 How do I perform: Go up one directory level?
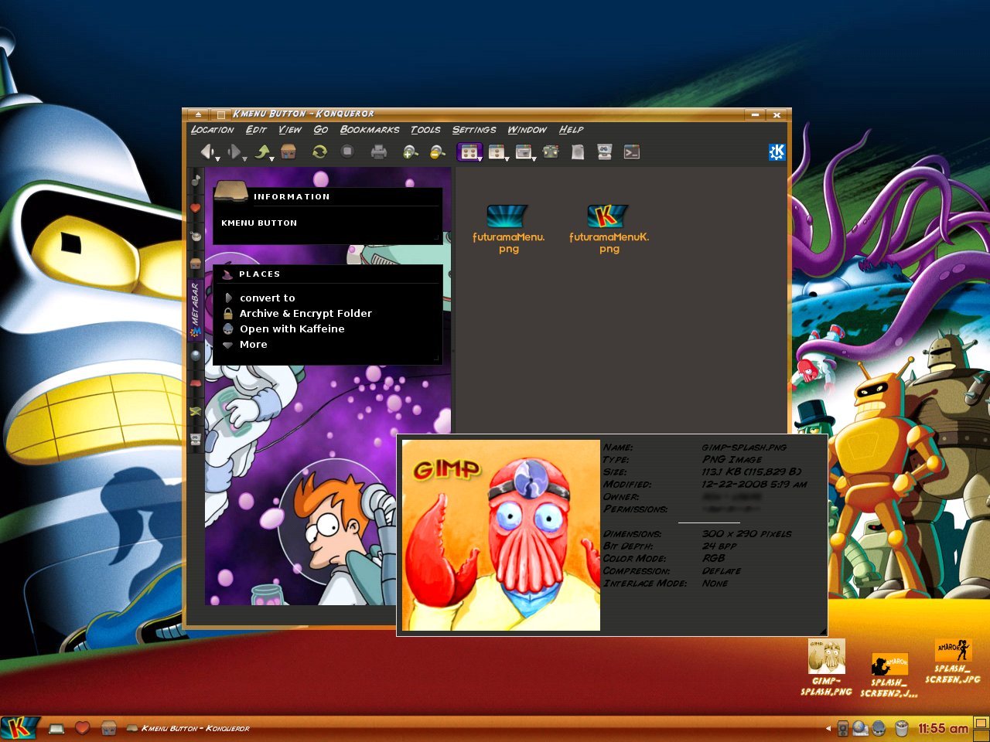click(262, 151)
